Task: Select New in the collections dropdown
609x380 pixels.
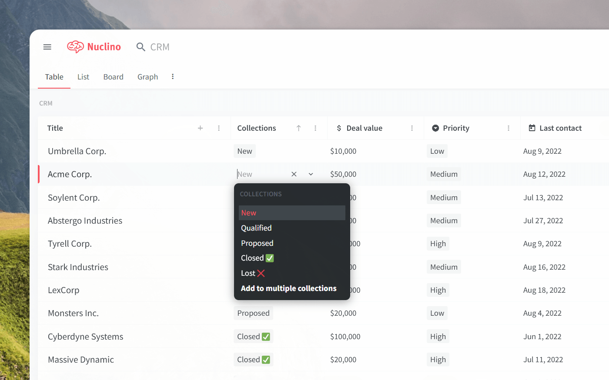Action: click(292, 213)
